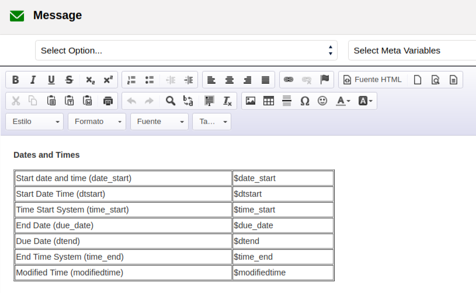The height and width of the screenshot is (293, 476).
Task: Insert an anchor with the flag icon
Action: (x=325, y=80)
